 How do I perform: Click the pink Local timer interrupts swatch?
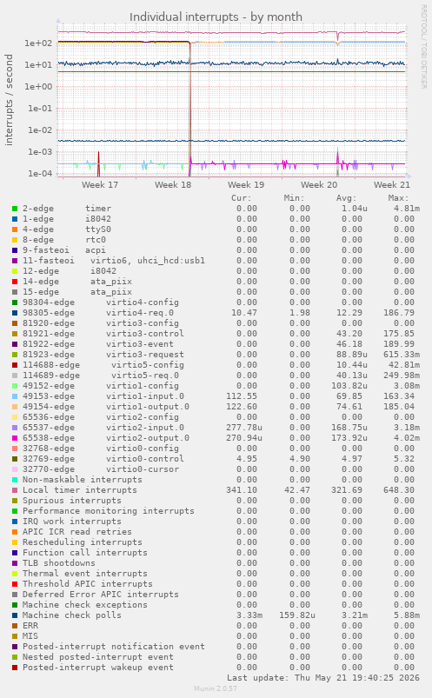15,490
